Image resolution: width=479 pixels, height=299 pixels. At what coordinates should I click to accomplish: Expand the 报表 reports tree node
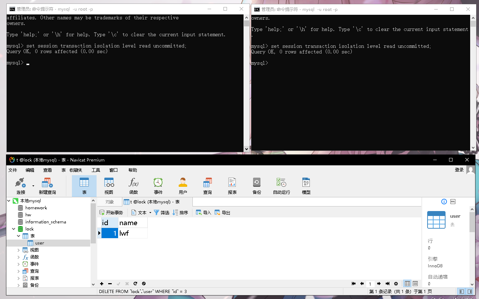[x=19, y=278]
